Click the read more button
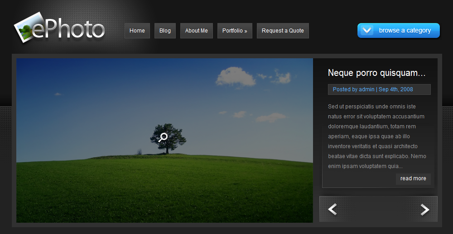Image resolution: width=453 pixels, height=234 pixels. (413, 179)
